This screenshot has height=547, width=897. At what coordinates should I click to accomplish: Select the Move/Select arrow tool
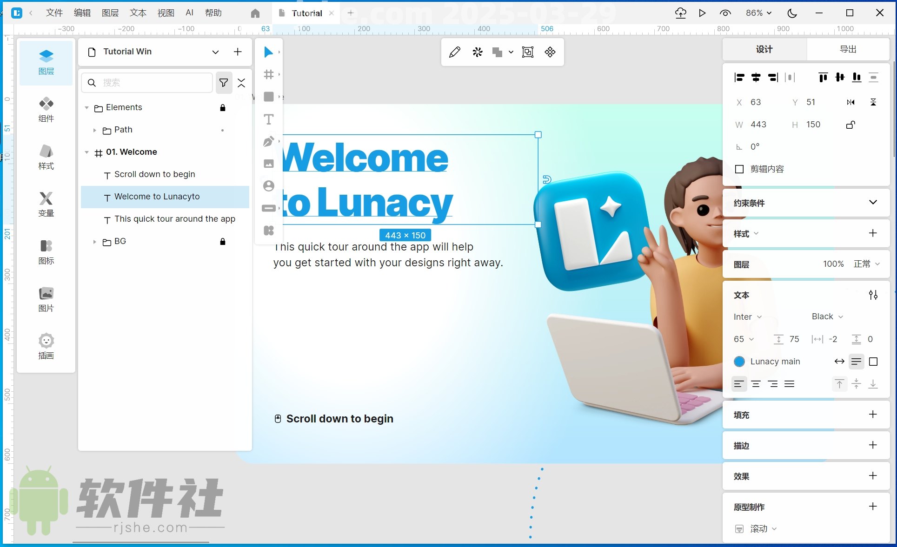pos(268,52)
